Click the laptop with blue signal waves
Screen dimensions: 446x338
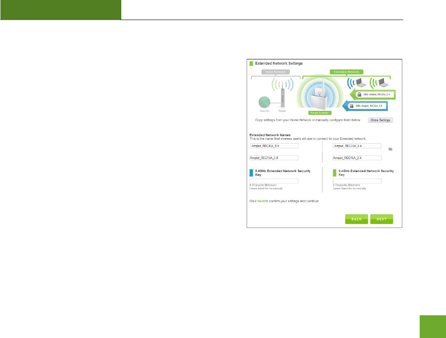click(x=361, y=83)
